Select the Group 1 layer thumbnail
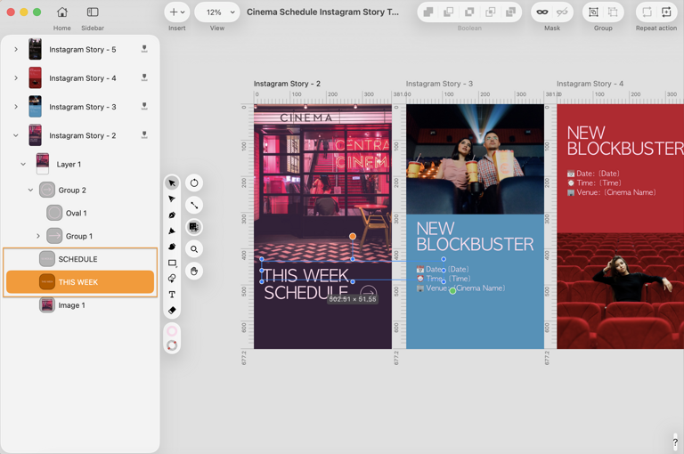Image resolution: width=684 pixels, height=454 pixels. pos(54,236)
